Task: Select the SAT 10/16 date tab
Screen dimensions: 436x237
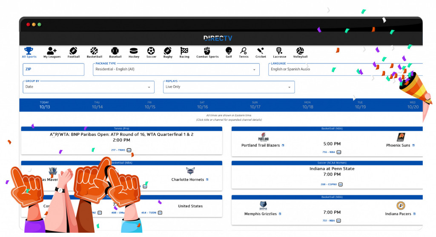Action: pos(202,105)
